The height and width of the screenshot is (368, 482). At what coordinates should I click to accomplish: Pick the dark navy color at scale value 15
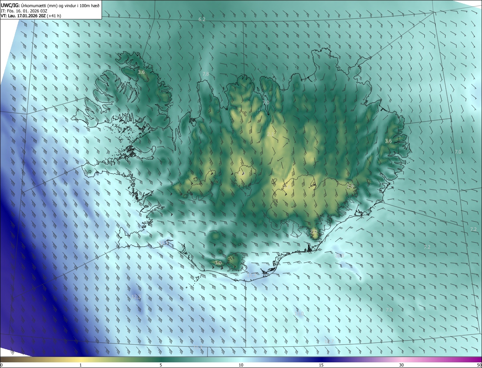coord(321,360)
